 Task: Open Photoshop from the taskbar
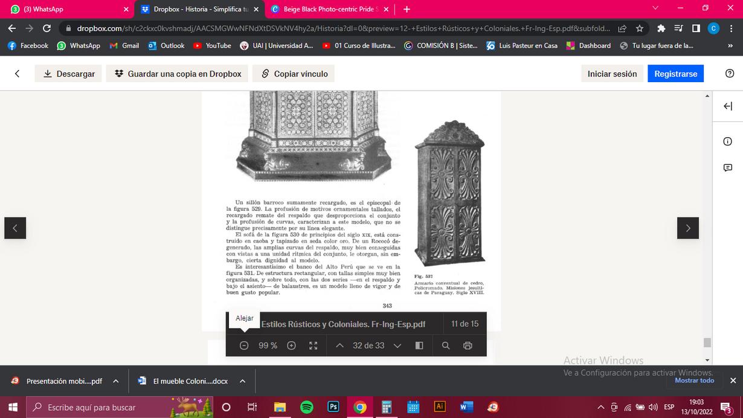[x=333, y=407]
